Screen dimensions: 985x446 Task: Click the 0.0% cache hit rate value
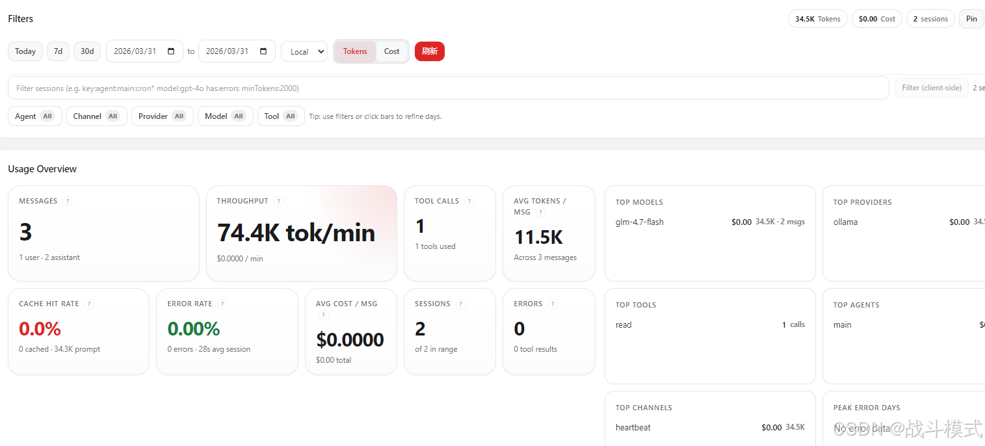[40, 329]
